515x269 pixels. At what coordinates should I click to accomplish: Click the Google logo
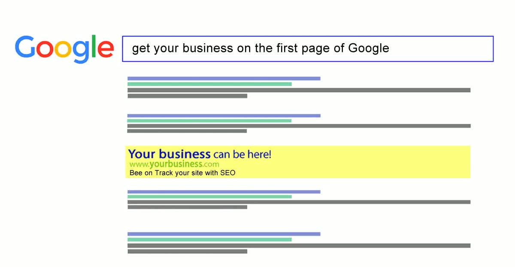pyautogui.click(x=64, y=48)
